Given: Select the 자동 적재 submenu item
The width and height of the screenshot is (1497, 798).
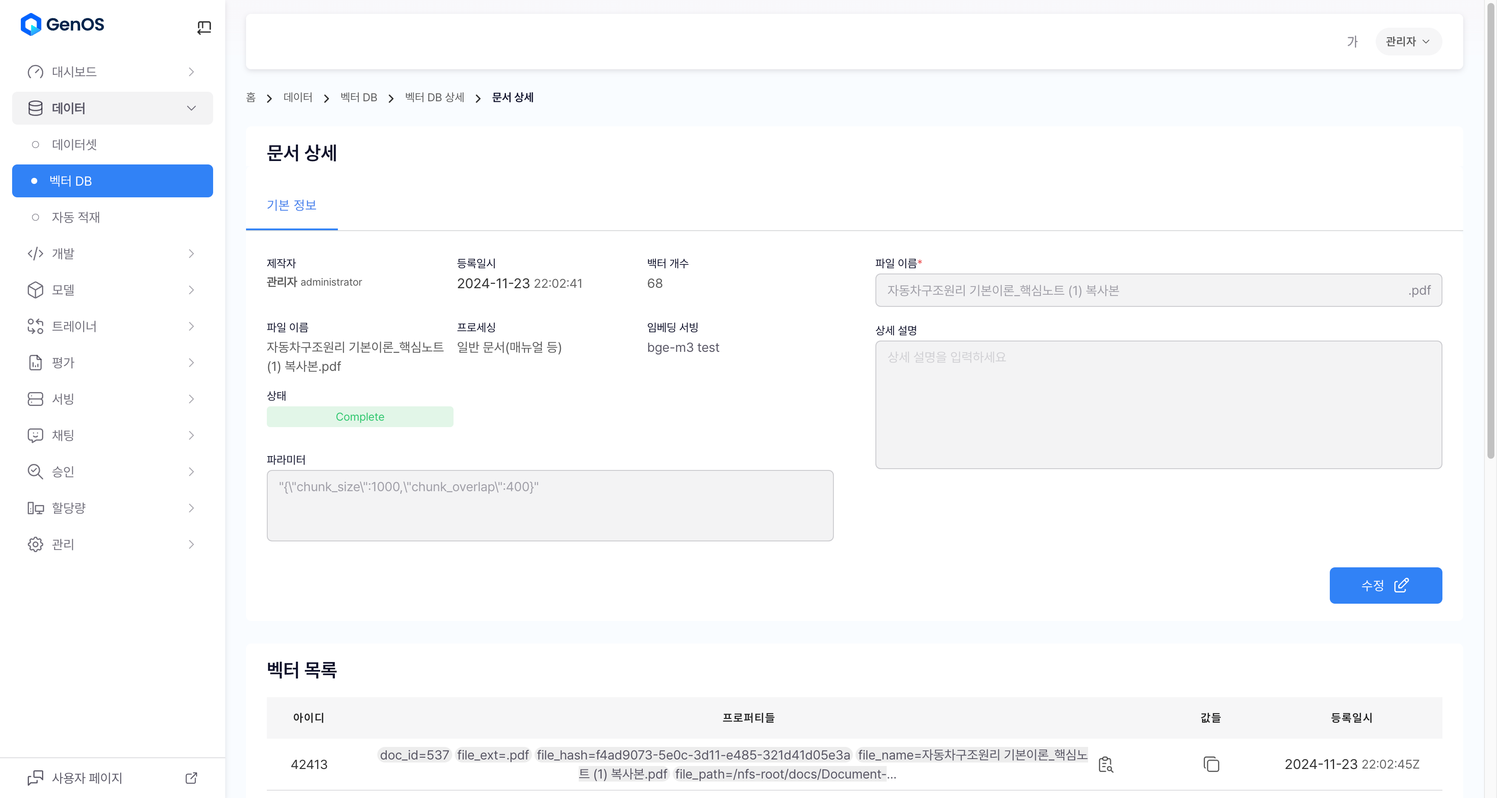Looking at the screenshot, I should pyautogui.click(x=75, y=217).
